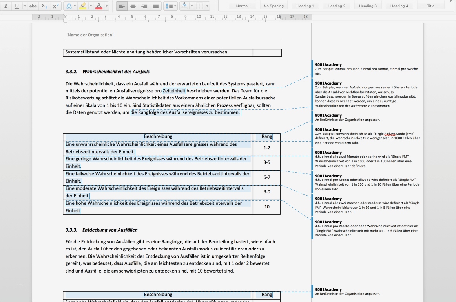Click the paragraph shading bucket icon

click(x=184, y=6)
